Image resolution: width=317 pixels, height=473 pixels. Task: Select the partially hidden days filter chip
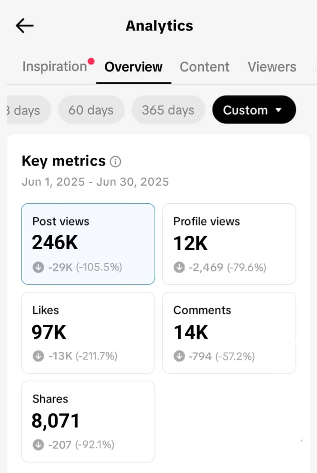(x=27, y=110)
